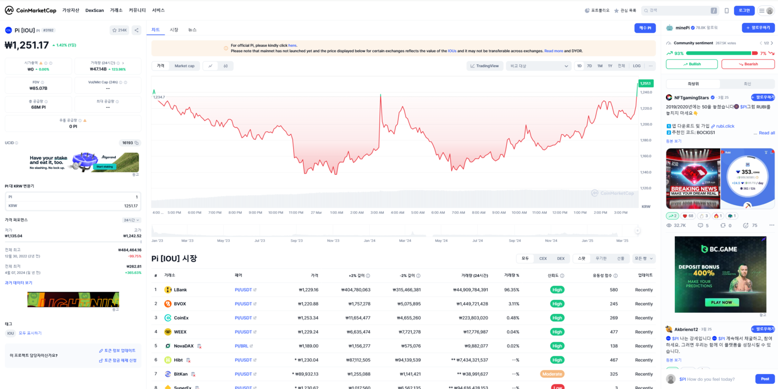Switch to the 뉴스 tab
The height and width of the screenshot is (389, 778).
pos(192,30)
